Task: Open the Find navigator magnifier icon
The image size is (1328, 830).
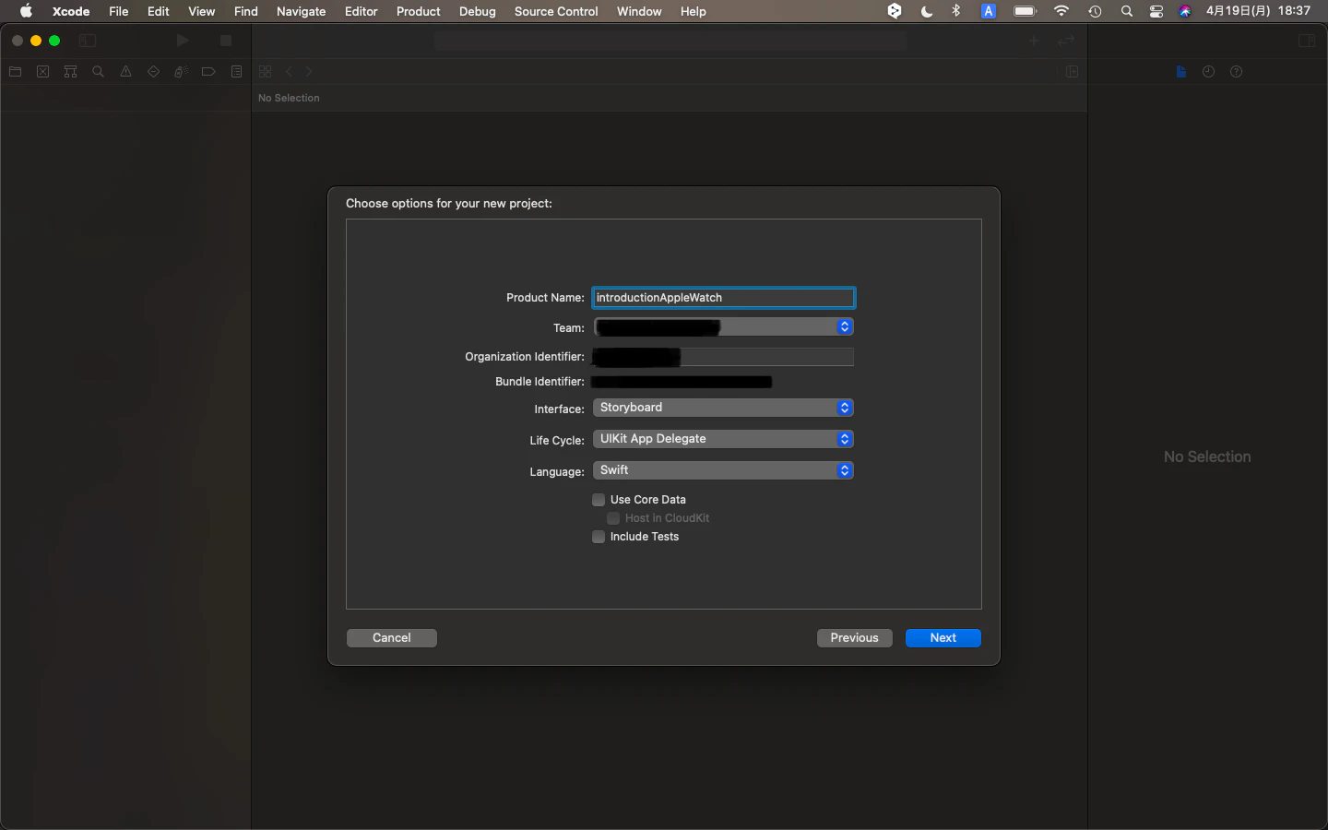Action: (98, 72)
